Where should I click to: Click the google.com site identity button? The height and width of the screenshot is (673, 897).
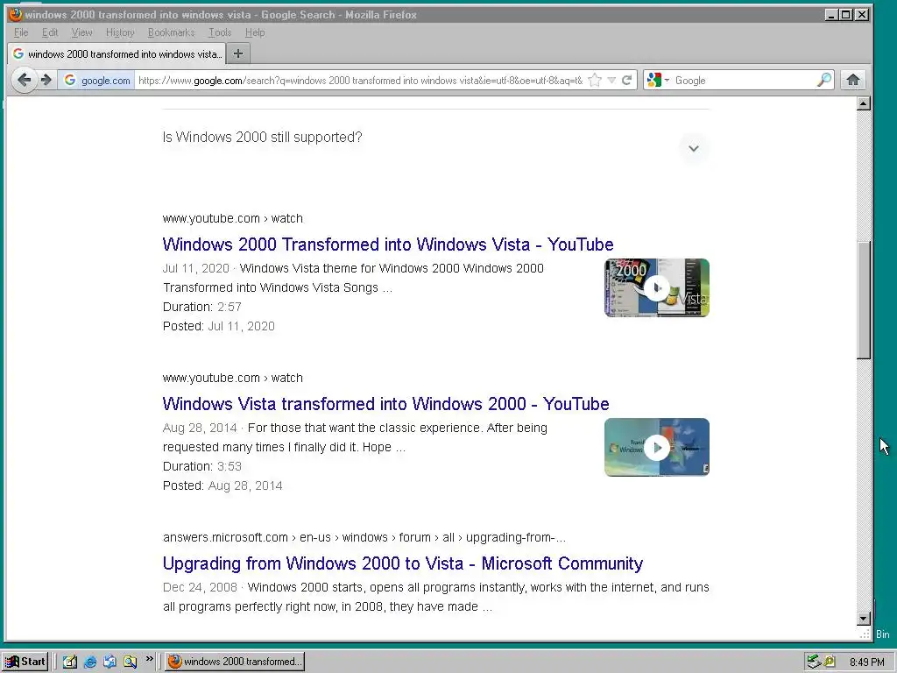coord(96,80)
